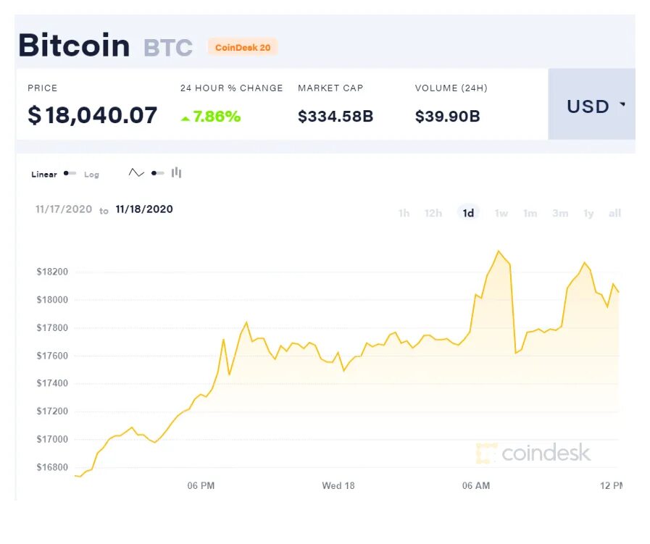Select the 1h time range tab
650x544 pixels.
(404, 213)
